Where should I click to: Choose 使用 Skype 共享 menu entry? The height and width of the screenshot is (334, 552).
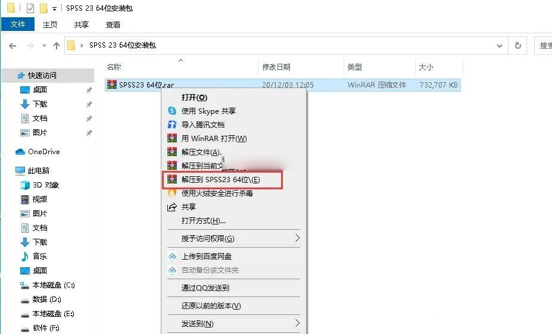pos(234,111)
